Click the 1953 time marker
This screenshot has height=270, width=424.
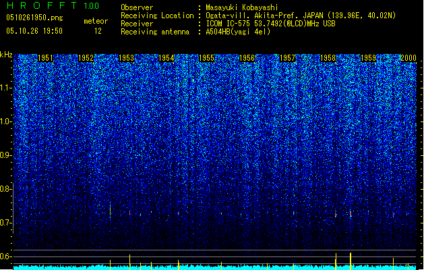[x=126, y=58]
